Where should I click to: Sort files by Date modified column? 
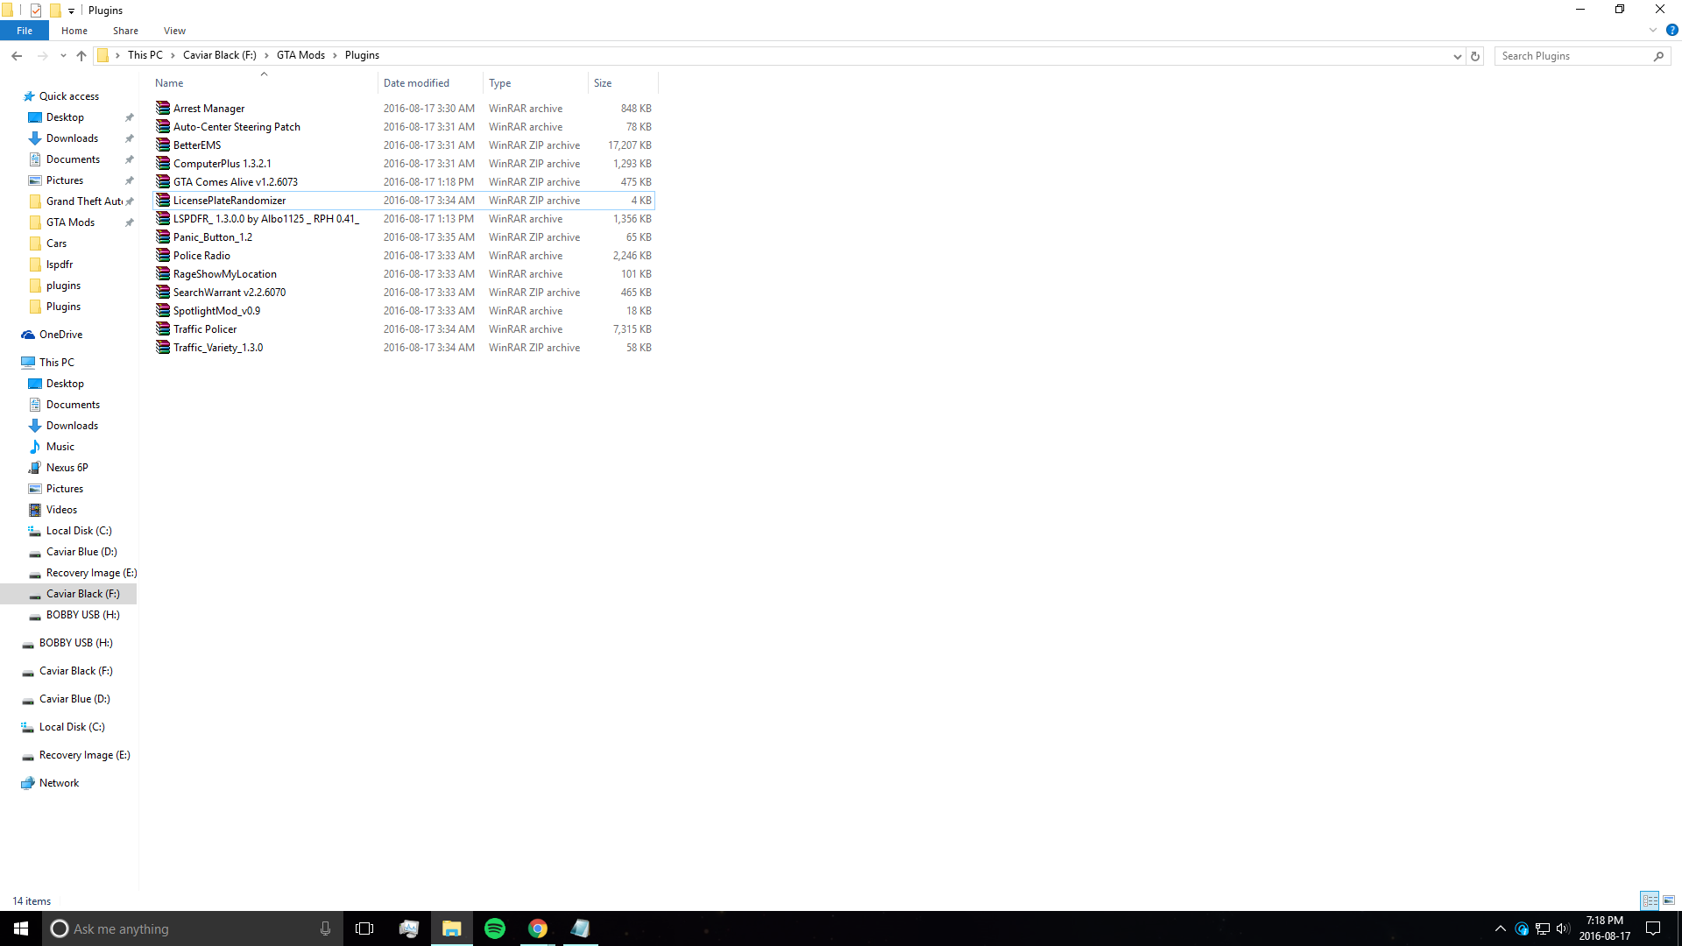point(416,83)
